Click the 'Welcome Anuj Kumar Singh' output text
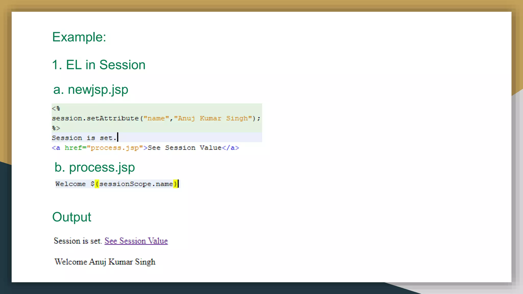This screenshot has height=294, width=523. pos(105,262)
